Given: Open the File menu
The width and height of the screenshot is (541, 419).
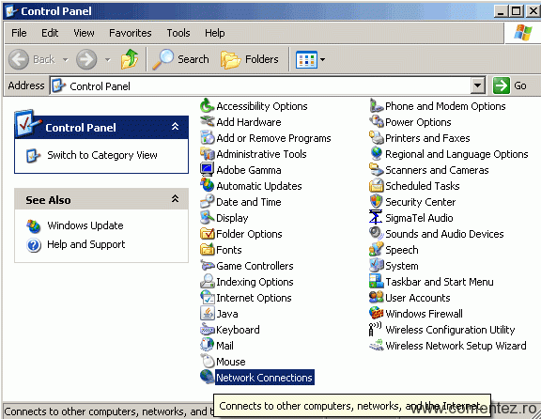Looking at the screenshot, I should (x=19, y=33).
